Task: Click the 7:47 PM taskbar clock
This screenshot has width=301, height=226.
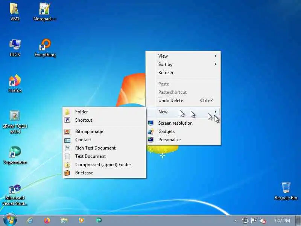Action: tap(282, 220)
